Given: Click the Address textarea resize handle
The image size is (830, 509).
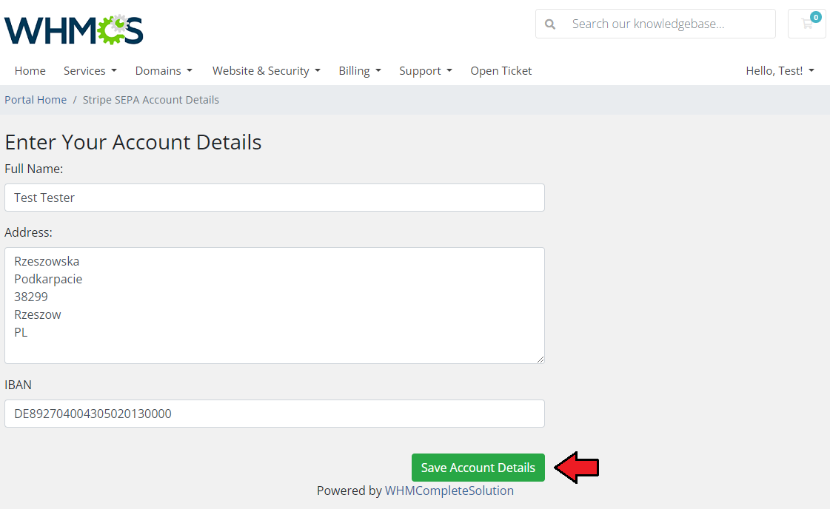Looking at the screenshot, I should (x=540, y=360).
